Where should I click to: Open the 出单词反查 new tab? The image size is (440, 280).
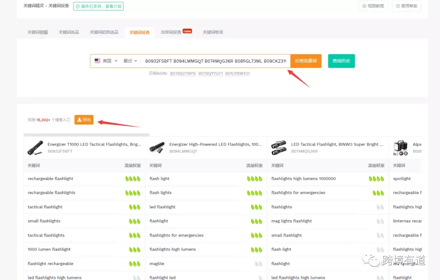pos(176,32)
